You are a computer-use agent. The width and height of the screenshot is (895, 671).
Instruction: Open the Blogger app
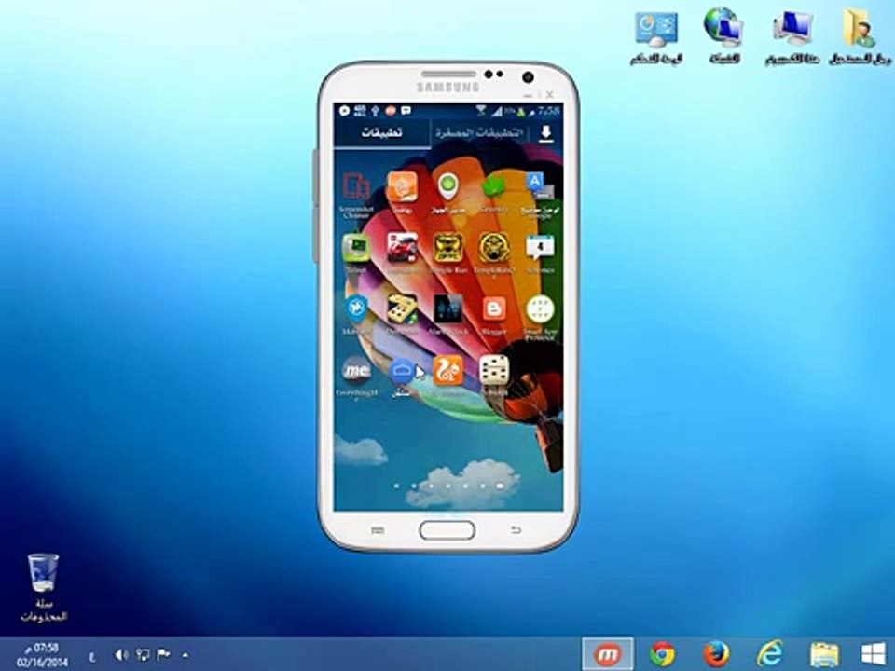click(x=494, y=308)
